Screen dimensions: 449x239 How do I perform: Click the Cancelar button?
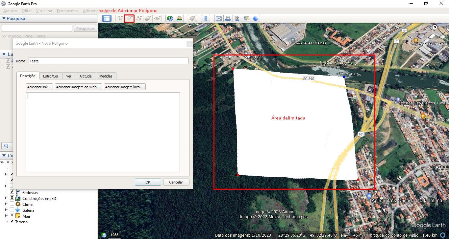[x=176, y=182]
